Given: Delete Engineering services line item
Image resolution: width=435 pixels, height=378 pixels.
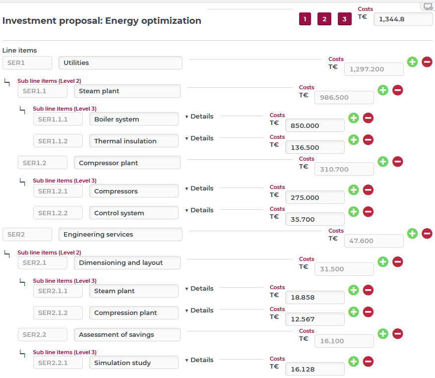Looking at the screenshot, I should pyautogui.click(x=427, y=234).
